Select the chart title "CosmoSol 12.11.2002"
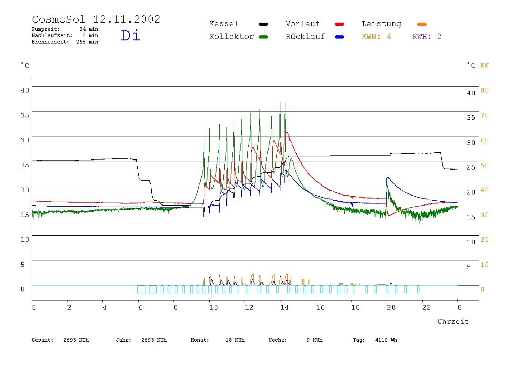The height and width of the screenshot is (368, 520). 96,19
